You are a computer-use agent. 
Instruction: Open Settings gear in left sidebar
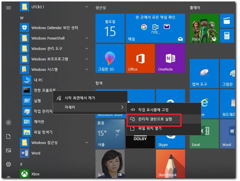tap(9, 164)
